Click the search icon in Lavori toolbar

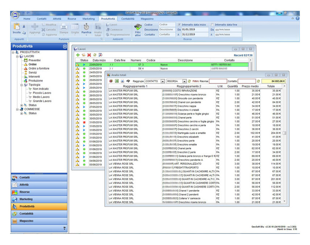(x=100, y=55)
